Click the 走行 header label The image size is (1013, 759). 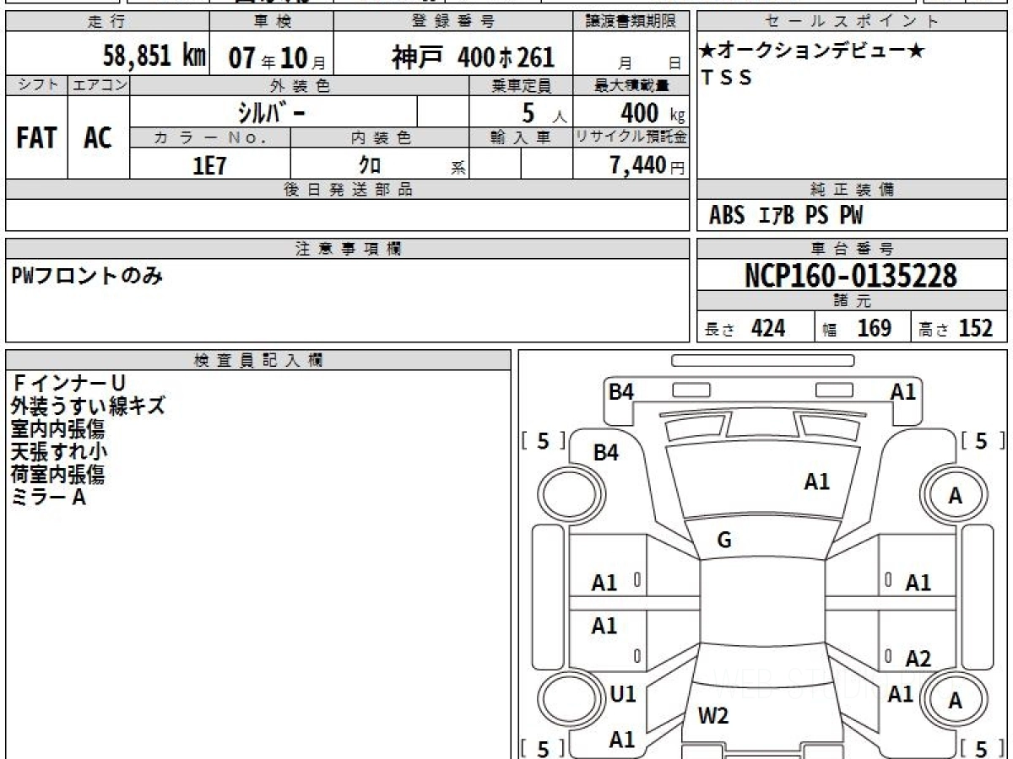pyautogui.click(x=106, y=22)
